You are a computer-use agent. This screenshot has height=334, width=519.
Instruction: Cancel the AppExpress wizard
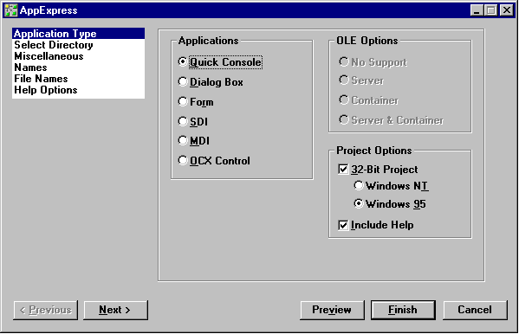475,310
